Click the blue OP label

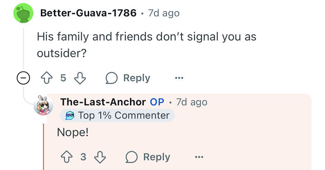157,102
